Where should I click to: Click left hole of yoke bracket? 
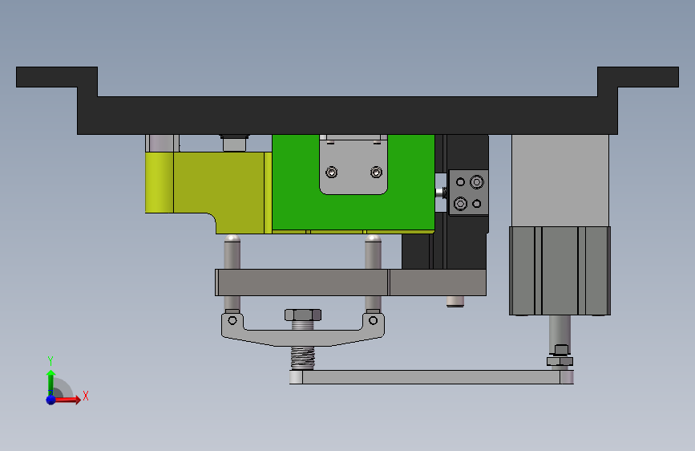coord(232,320)
